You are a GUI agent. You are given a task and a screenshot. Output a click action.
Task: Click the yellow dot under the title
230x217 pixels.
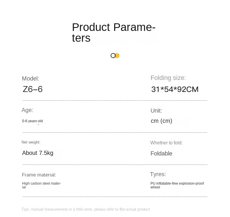click(117, 55)
